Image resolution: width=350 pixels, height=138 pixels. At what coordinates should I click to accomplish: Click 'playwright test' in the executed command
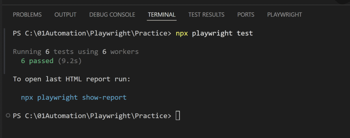[222, 33]
